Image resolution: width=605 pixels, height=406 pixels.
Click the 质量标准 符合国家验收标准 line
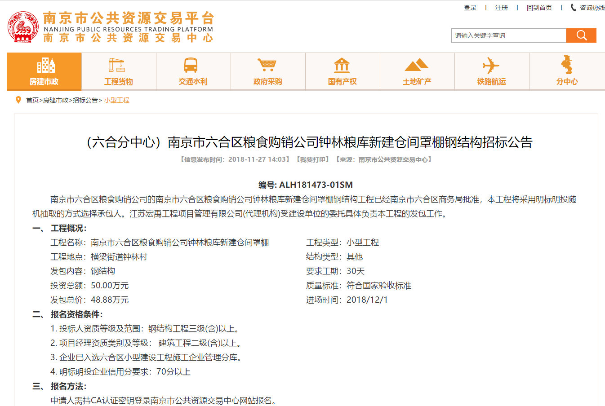tap(359, 286)
